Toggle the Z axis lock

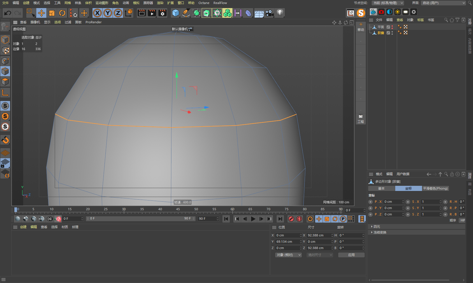tap(118, 13)
